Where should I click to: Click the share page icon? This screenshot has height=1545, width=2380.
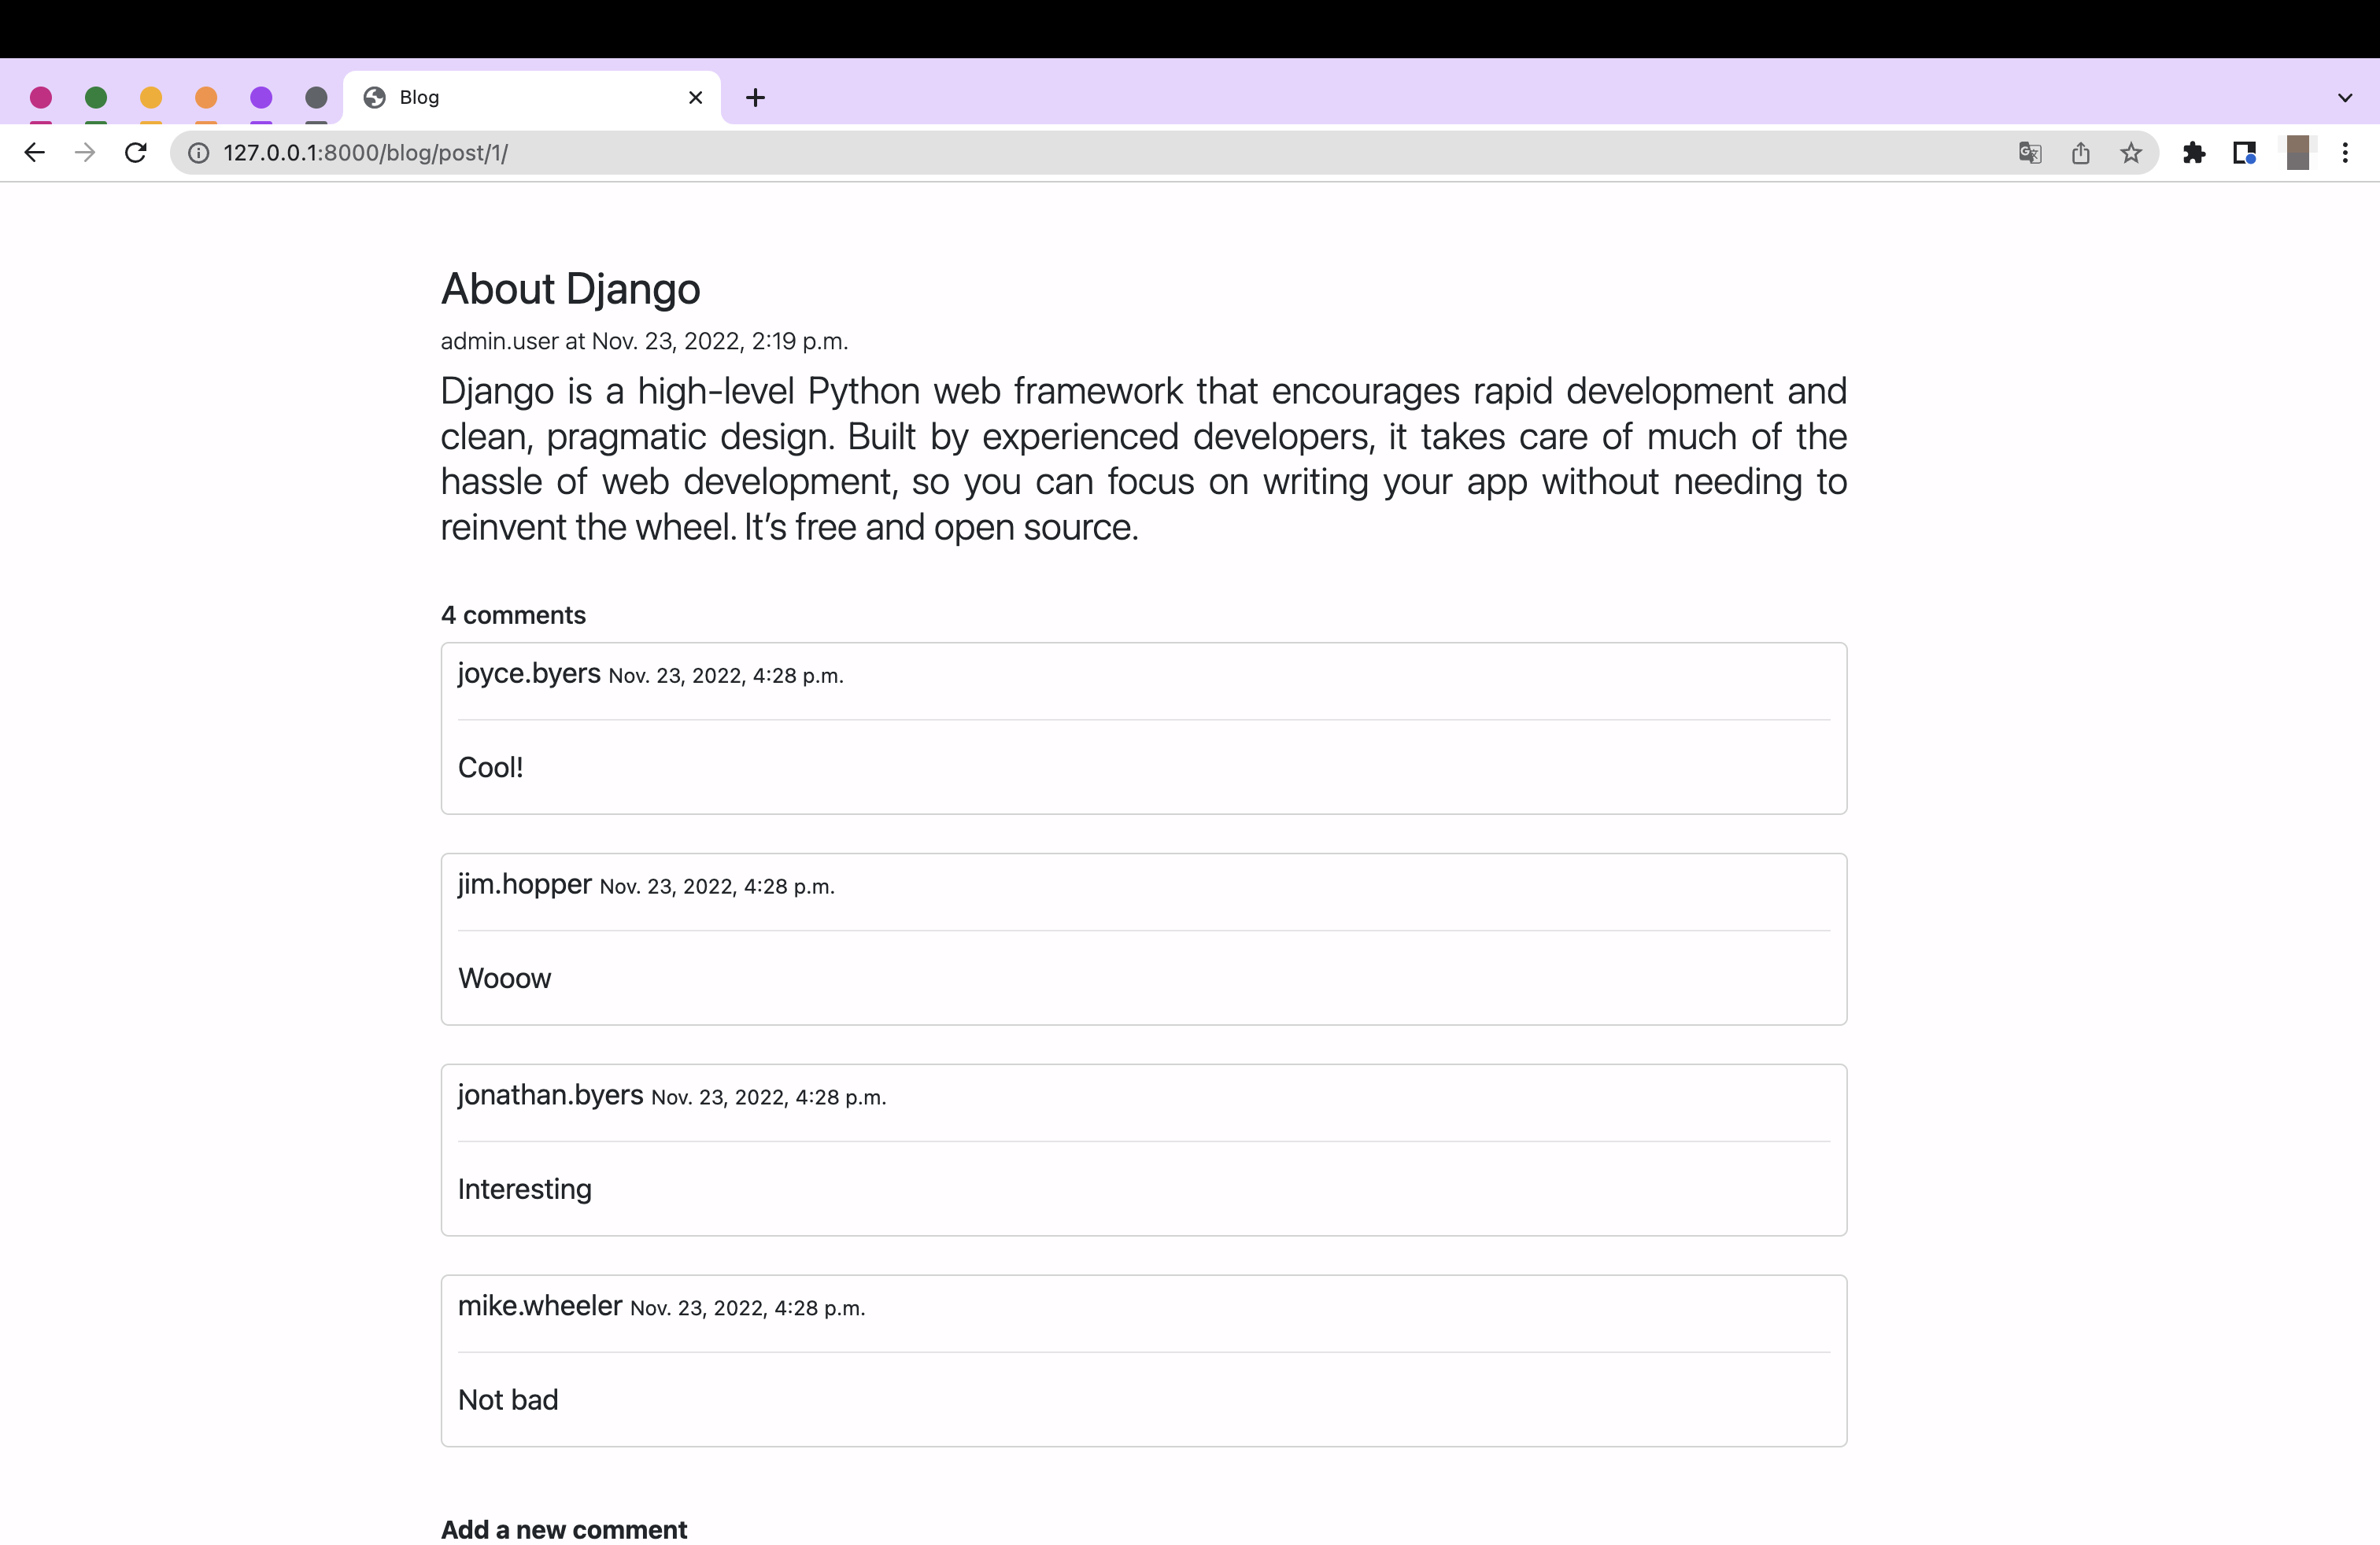click(x=2080, y=153)
